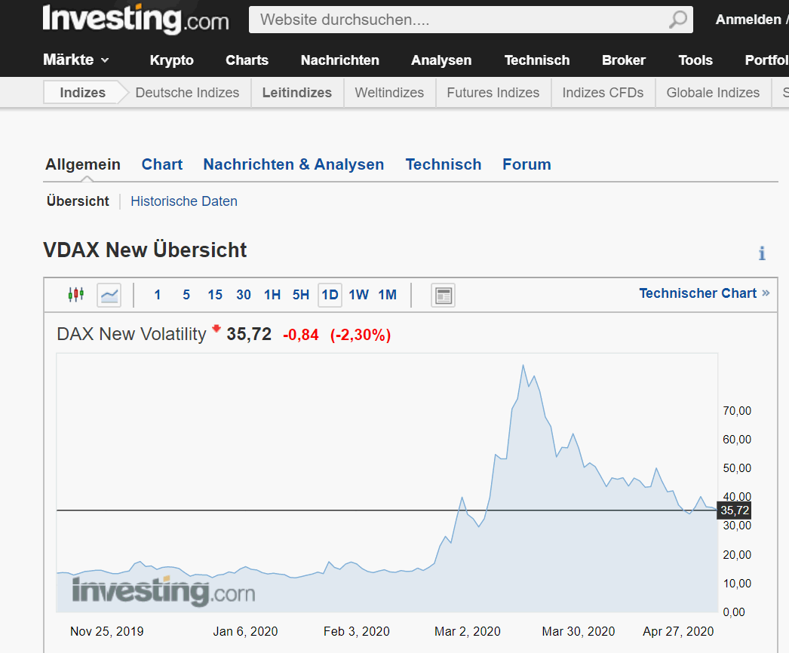
Task: Set chart interval to 1W
Action: pos(359,295)
